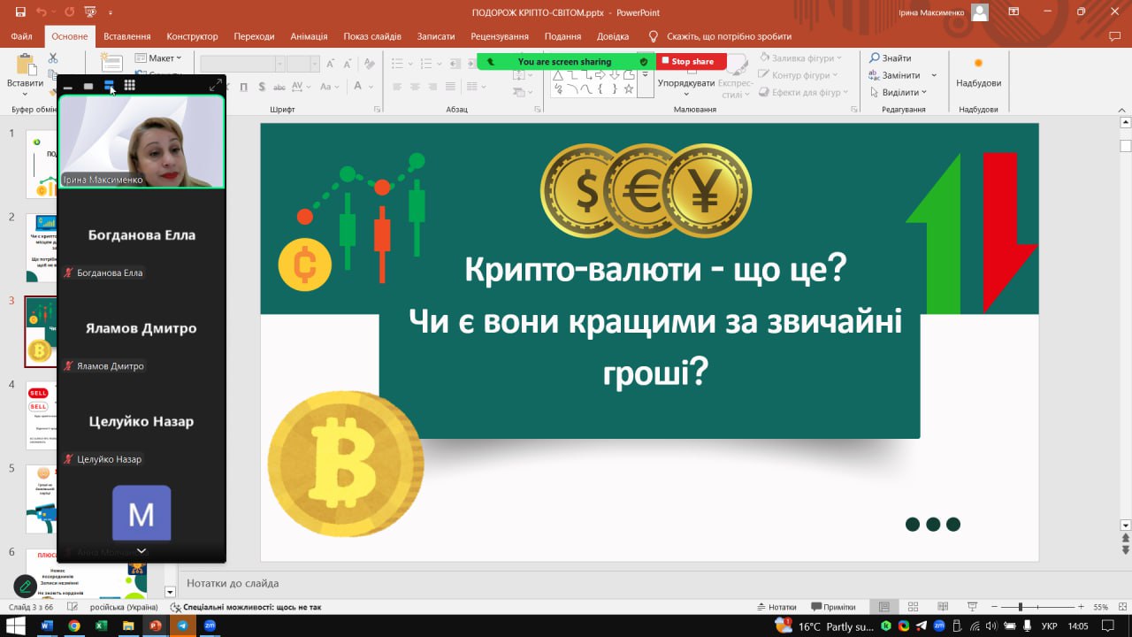Image resolution: width=1132 pixels, height=637 pixels.
Task: Open the Анімація ribbon tab
Action: pyautogui.click(x=309, y=36)
